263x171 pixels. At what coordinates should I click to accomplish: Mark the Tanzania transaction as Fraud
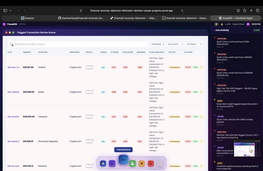188,117
